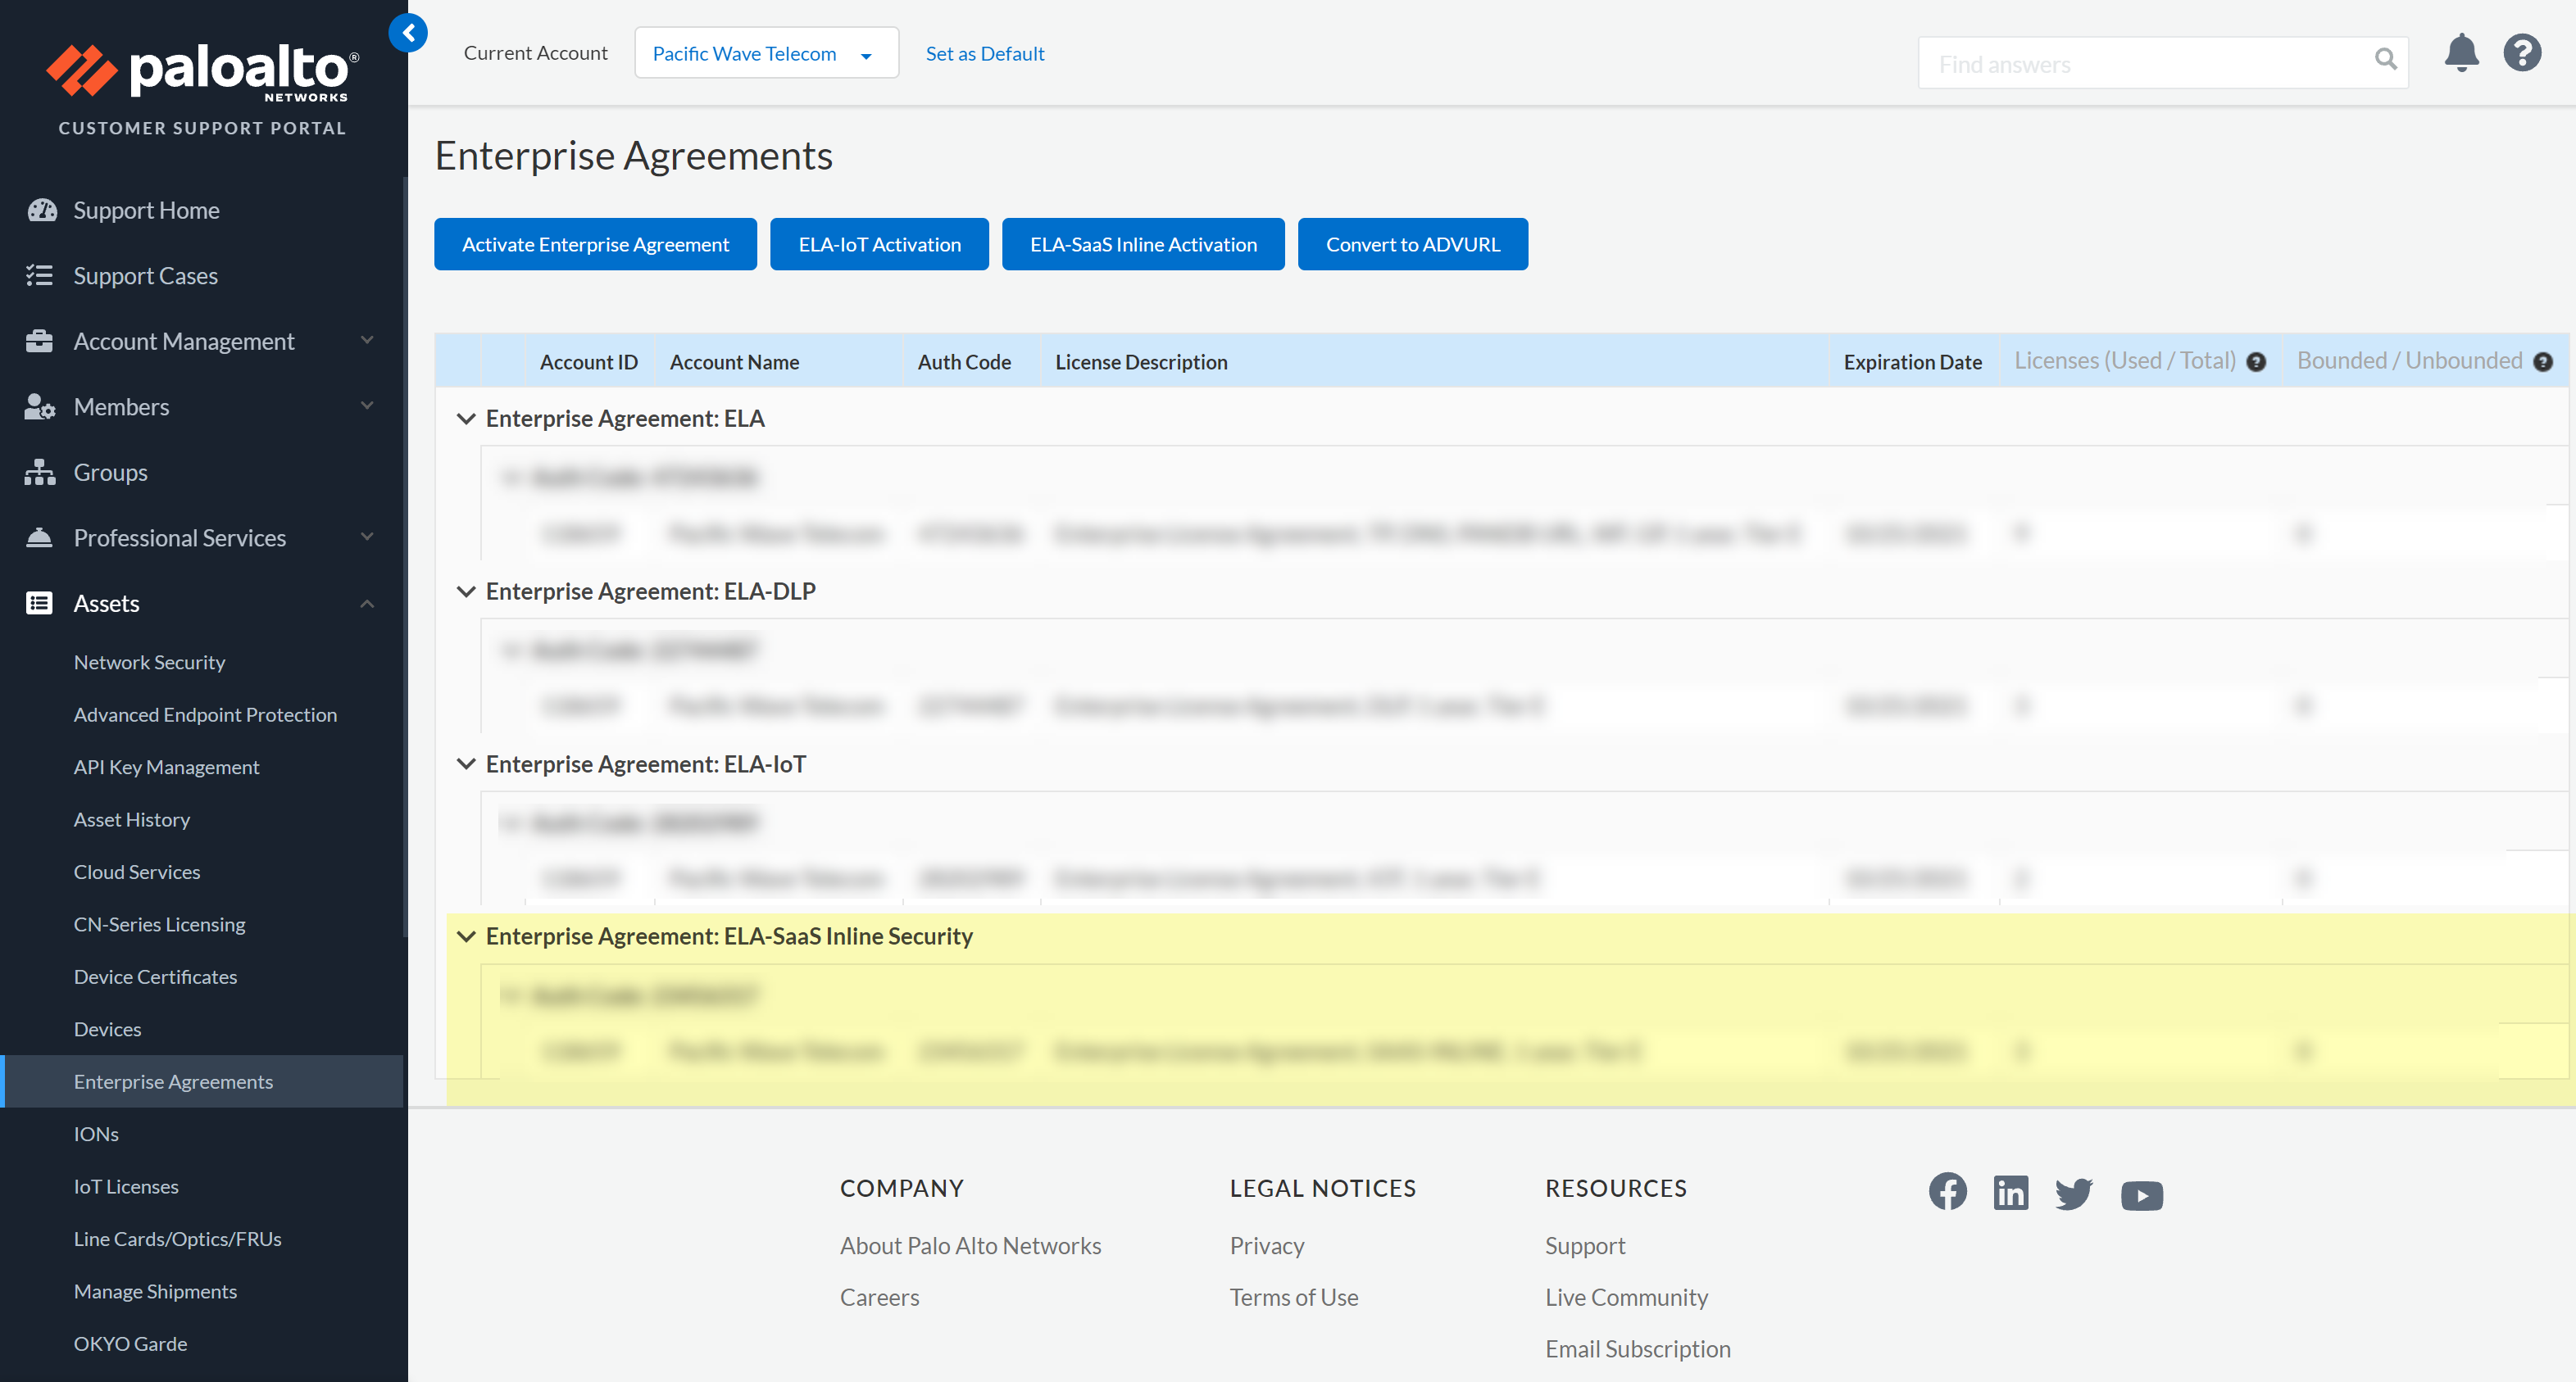Click Bounded/Unbounded info icon

click(2543, 363)
